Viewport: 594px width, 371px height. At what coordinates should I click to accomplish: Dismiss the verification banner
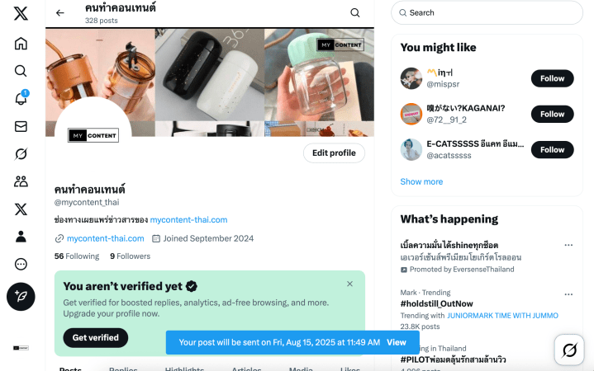(349, 284)
